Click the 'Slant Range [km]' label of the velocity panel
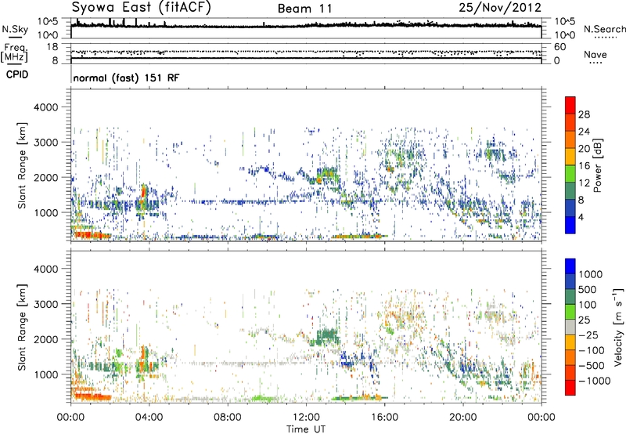Viewport: 626px width, 434px height. coord(22,327)
